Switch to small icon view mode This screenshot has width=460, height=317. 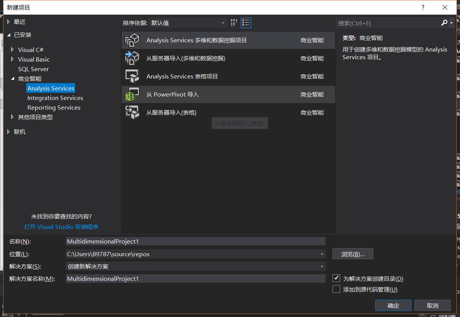233,23
